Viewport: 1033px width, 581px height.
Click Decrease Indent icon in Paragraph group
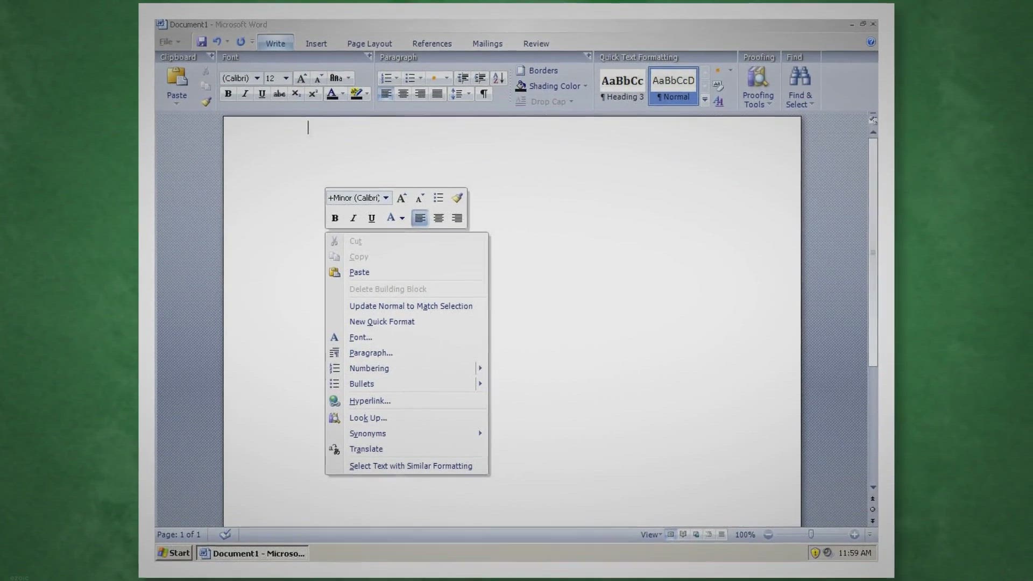[x=463, y=79]
